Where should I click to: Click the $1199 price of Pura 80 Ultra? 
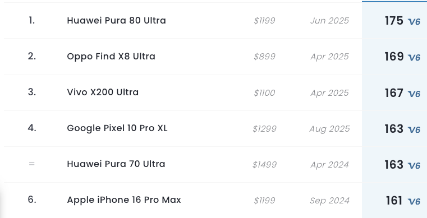click(264, 21)
